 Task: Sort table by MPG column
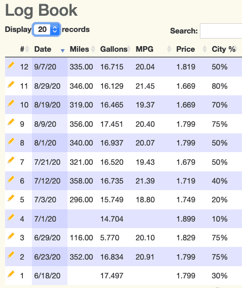(153, 49)
